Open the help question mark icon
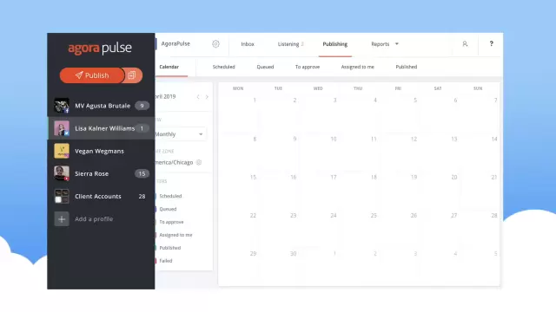556x312 pixels. (x=491, y=43)
